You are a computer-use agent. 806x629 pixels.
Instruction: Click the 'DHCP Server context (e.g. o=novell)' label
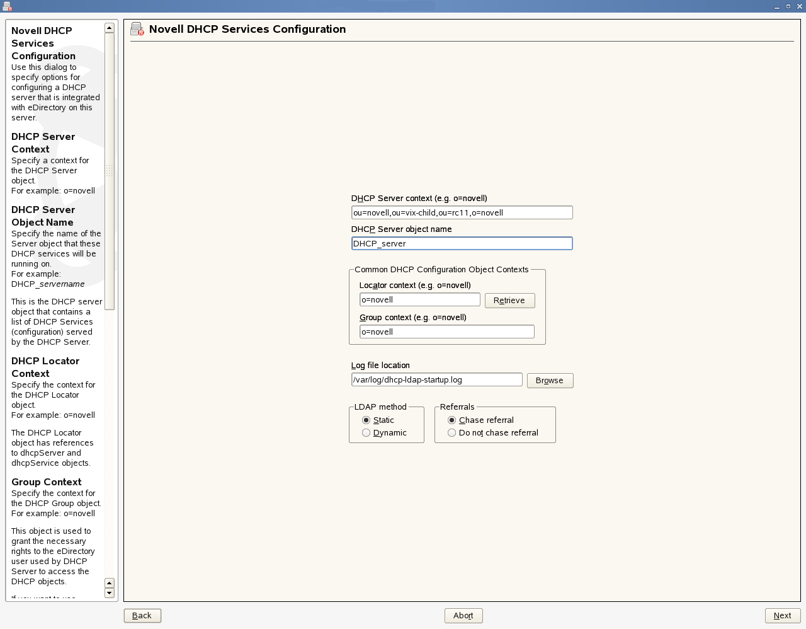pyautogui.click(x=419, y=199)
